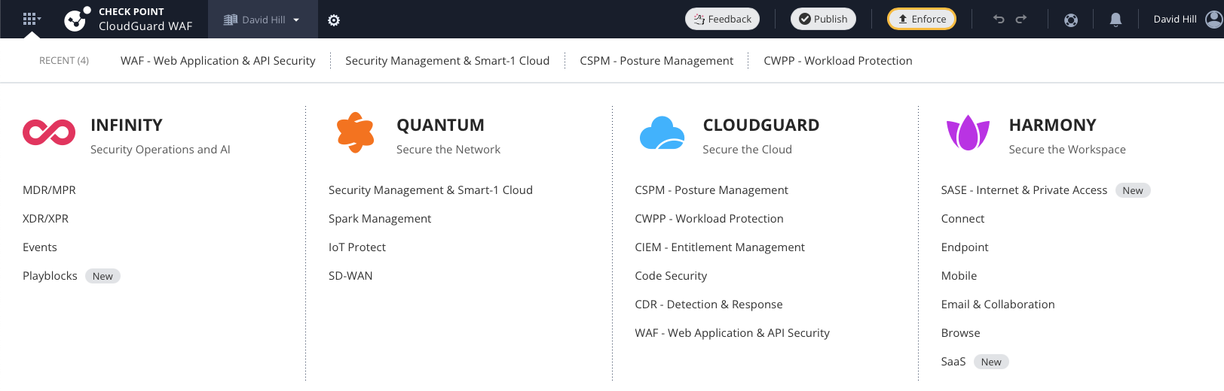Click the redo arrow icon
This screenshot has width=1224, height=391.
pyautogui.click(x=1021, y=19)
